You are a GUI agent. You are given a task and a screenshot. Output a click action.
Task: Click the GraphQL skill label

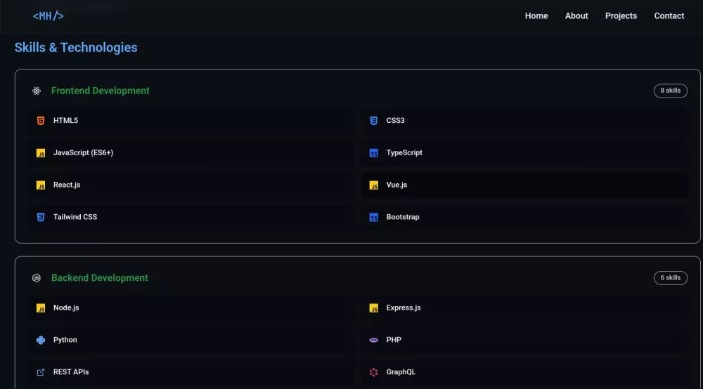click(401, 372)
